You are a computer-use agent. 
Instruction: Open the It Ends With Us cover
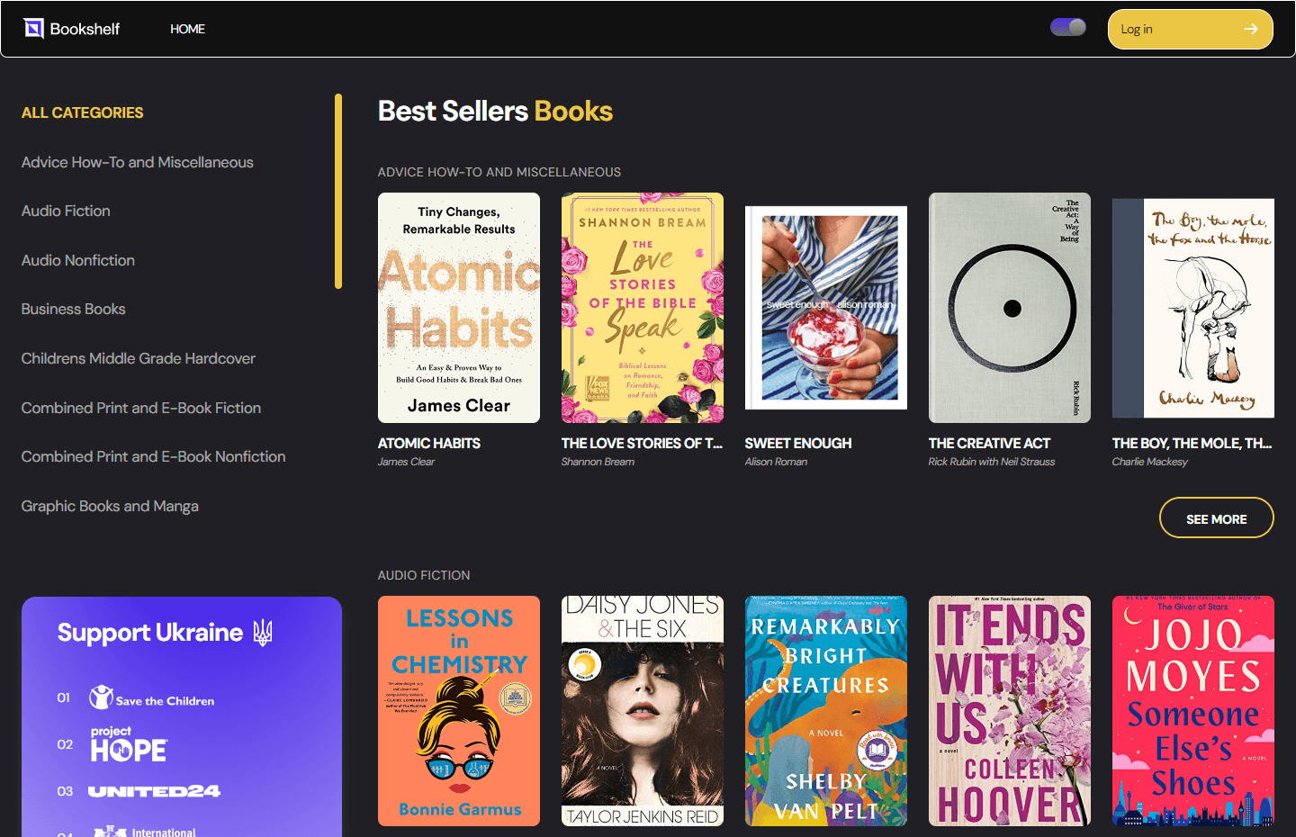1010,711
